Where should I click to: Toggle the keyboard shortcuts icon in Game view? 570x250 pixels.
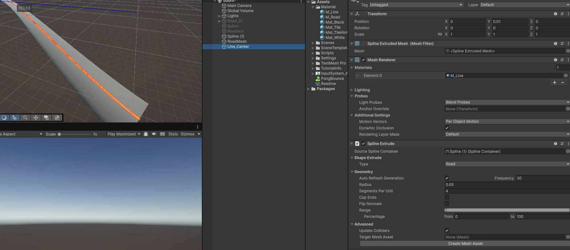(162, 134)
